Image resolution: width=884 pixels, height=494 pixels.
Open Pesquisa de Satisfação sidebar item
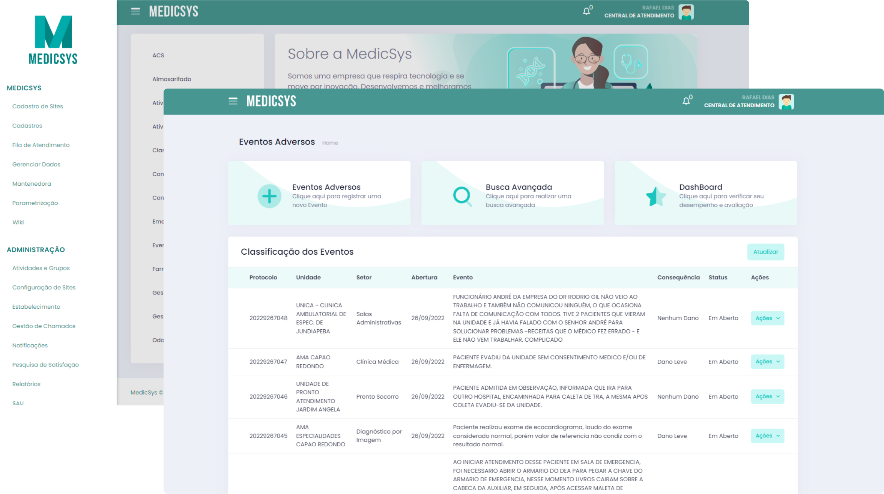(45, 365)
